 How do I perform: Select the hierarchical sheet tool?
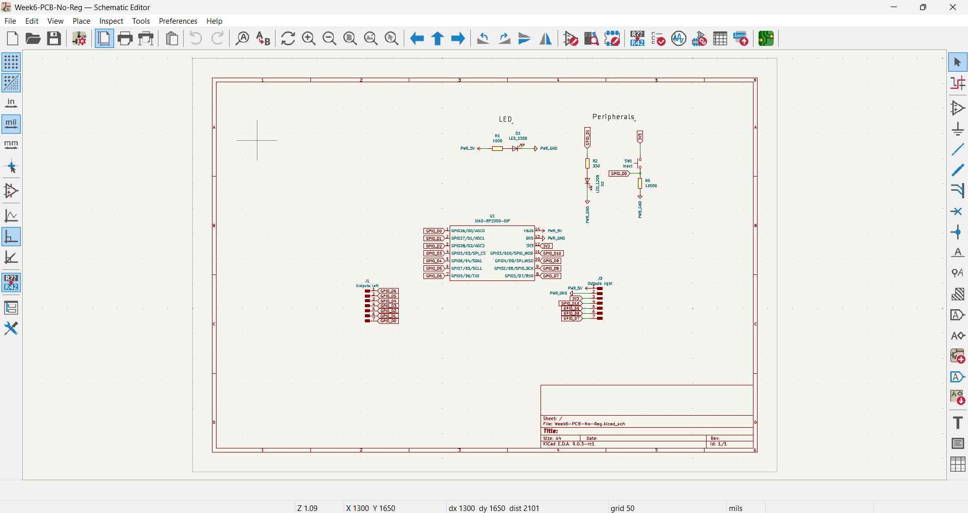pos(957,356)
